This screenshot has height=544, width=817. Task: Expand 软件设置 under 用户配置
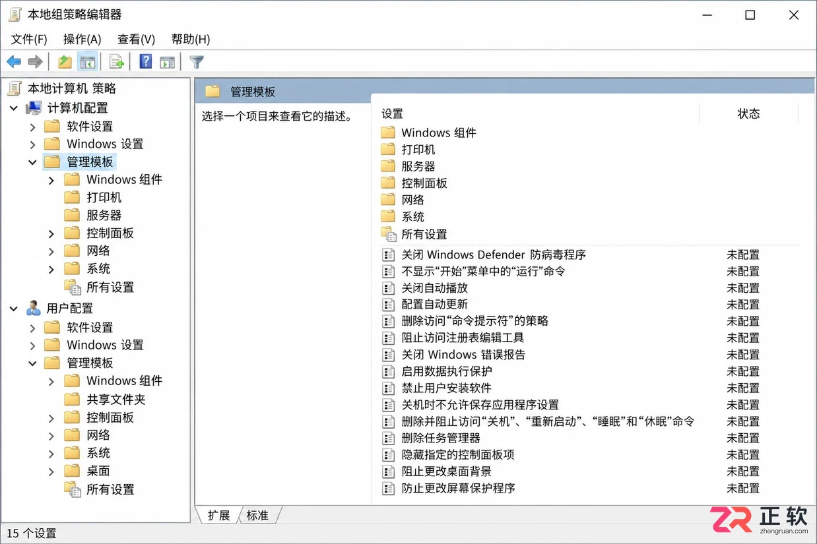(32, 327)
